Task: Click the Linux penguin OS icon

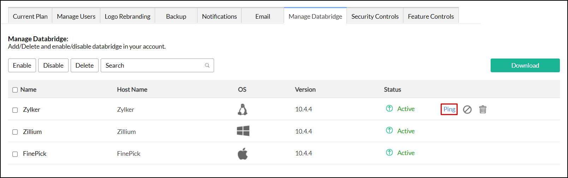Action: [242, 110]
